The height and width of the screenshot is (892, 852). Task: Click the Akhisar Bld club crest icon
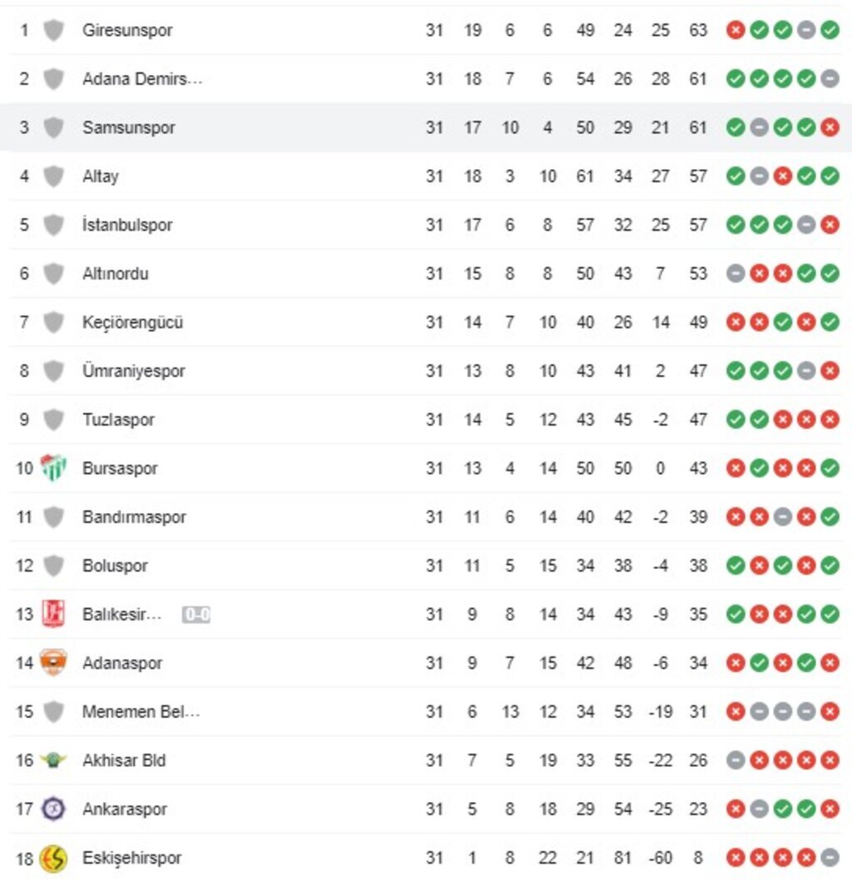coord(53,760)
